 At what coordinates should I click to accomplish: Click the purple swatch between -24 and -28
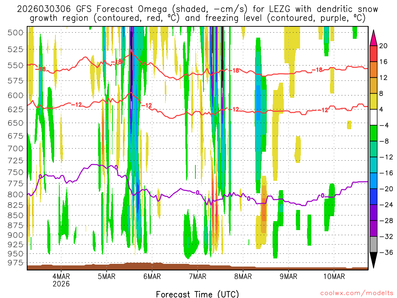(x=373, y=213)
